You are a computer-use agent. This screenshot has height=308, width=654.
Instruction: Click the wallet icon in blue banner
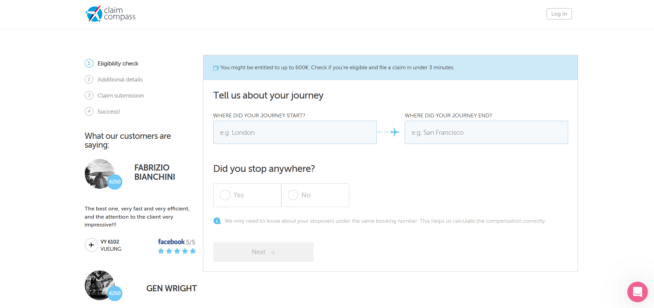[x=216, y=68]
